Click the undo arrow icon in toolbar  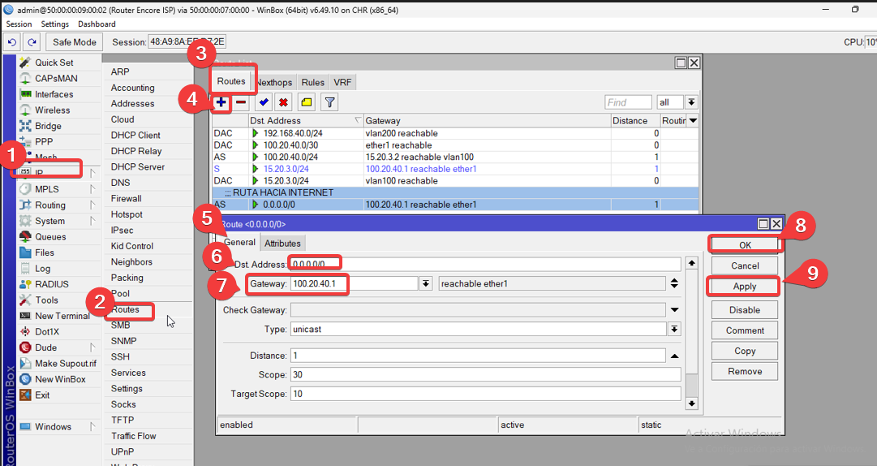[x=13, y=42]
